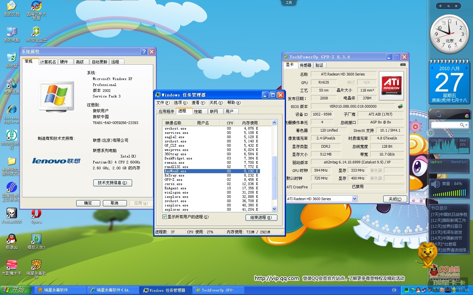Image resolution: width=473 pixels, height=295 pixels.
Task: Click the QQ penguin tray icon
Action: point(418,290)
